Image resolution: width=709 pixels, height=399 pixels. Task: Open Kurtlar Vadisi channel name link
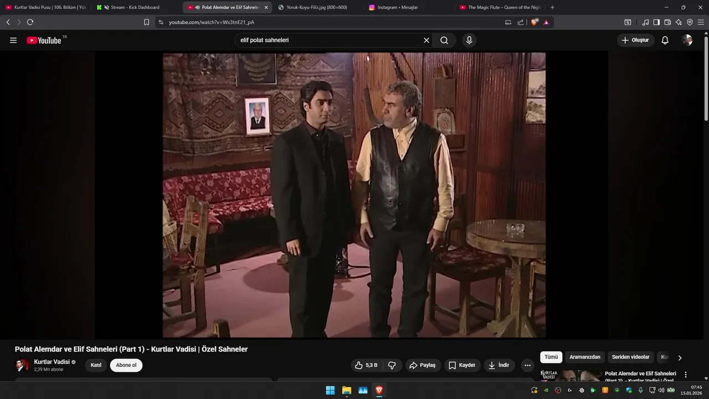tap(52, 362)
